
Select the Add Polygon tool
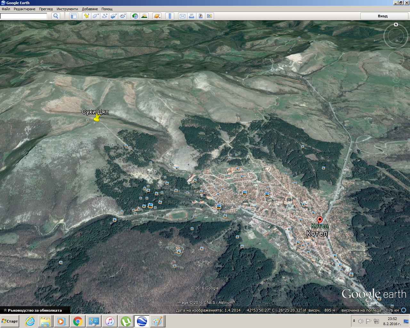95,16
